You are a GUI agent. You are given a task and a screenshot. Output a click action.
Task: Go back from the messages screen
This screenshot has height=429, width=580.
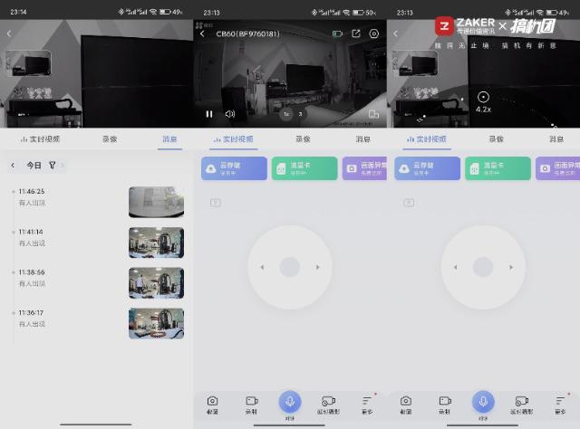pyautogui.click(x=9, y=33)
